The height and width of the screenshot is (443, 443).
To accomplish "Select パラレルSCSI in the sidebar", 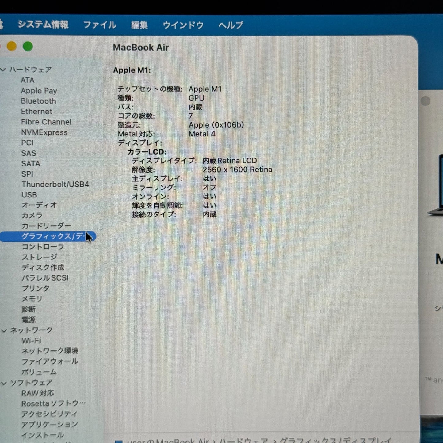I will (x=45, y=278).
